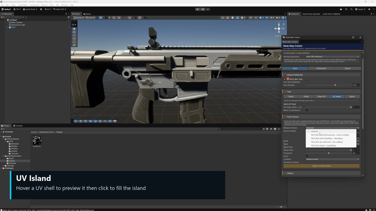Toggle the Invert checkbox
Viewport: 376px width, 211px height.
point(307,156)
